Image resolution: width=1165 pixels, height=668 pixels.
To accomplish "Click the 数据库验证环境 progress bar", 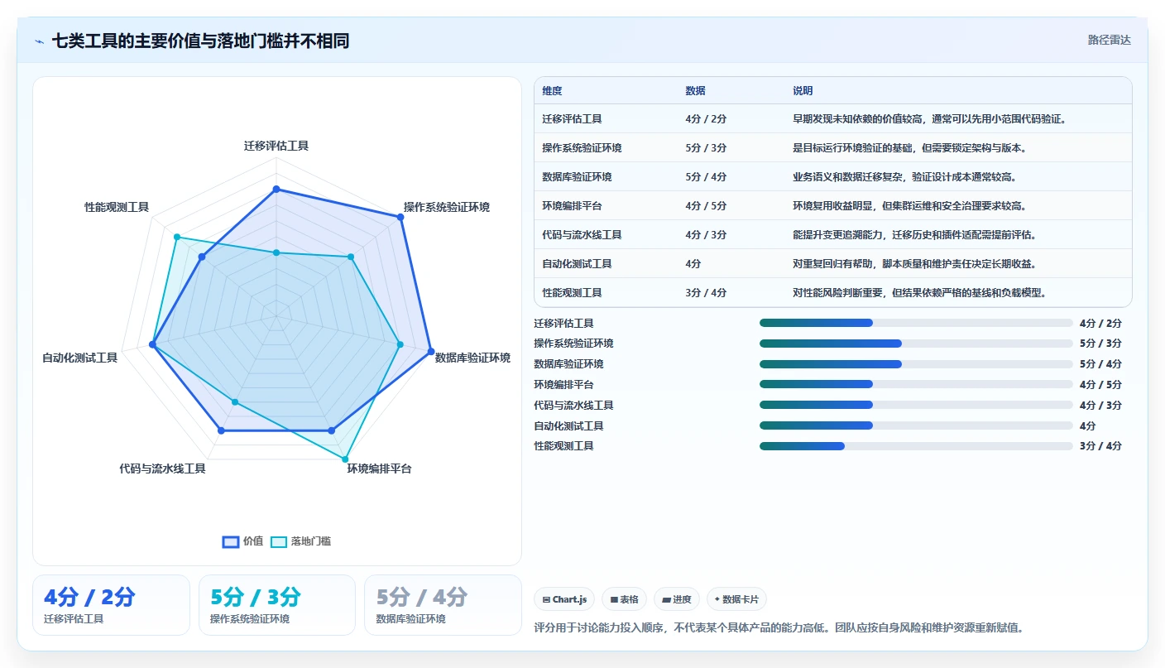I will (916, 363).
